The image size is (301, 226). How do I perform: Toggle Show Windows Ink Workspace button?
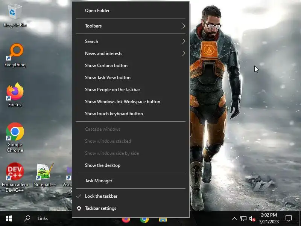131,102
